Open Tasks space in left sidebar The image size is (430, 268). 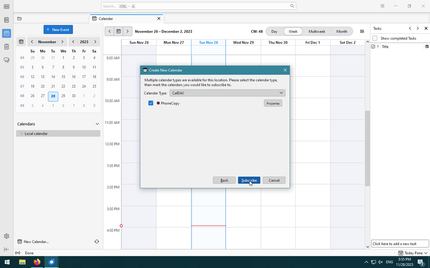(x=6, y=46)
